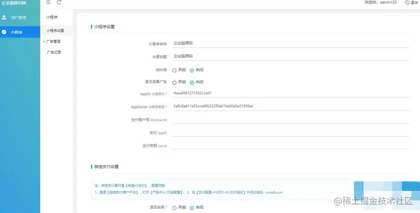Screen dimensions: 420x213
Task: Click the power icon to log out
Action: [x=407, y=3]
